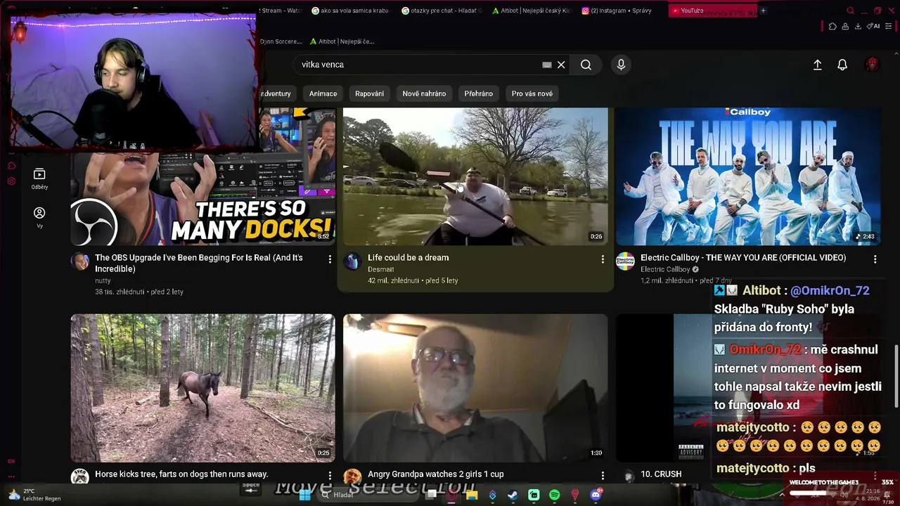Open Electric Callboy THE WAY YOU ARE title
The width and height of the screenshot is (900, 506).
[x=743, y=258]
